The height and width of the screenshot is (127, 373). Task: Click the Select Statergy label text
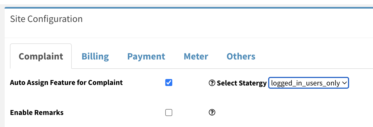pyautogui.click(x=242, y=83)
